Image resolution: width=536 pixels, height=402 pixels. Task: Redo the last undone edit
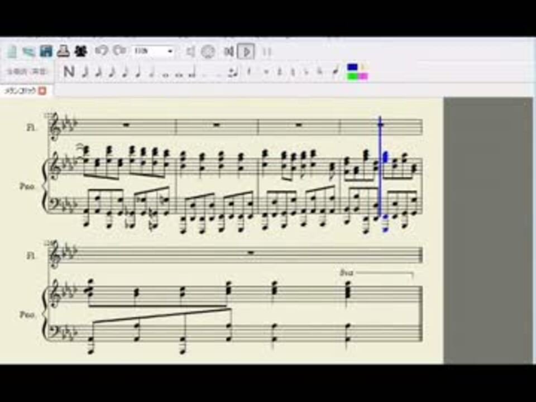point(119,51)
